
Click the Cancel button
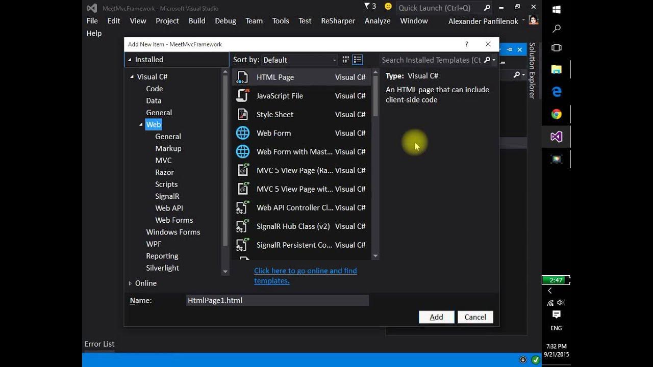(475, 317)
